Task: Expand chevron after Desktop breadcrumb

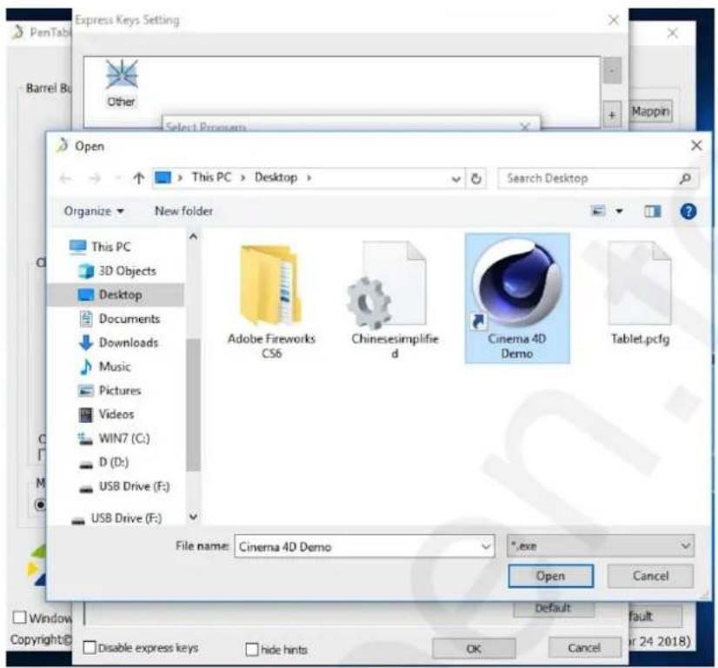Action: click(x=309, y=177)
